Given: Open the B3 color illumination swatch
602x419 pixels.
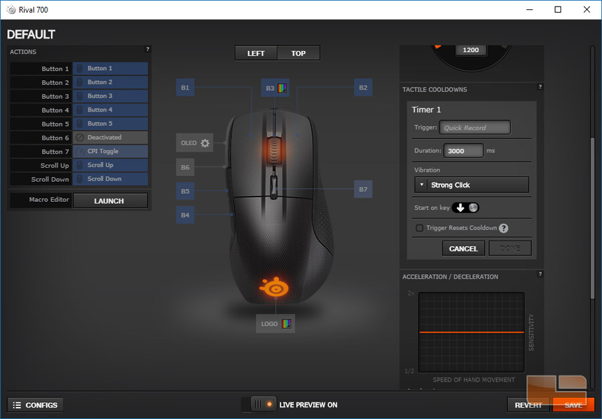Looking at the screenshot, I should (282, 88).
